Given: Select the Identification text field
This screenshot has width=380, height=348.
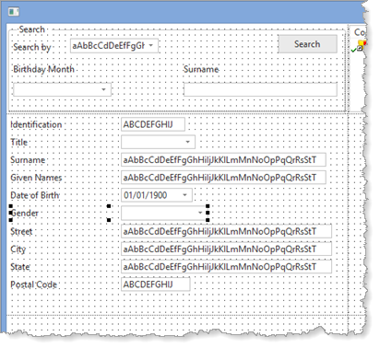Looking at the screenshot, I should click(153, 124).
